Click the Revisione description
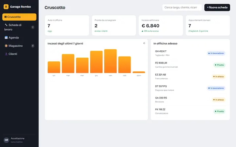 pyautogui.click(x=159, y=102)
